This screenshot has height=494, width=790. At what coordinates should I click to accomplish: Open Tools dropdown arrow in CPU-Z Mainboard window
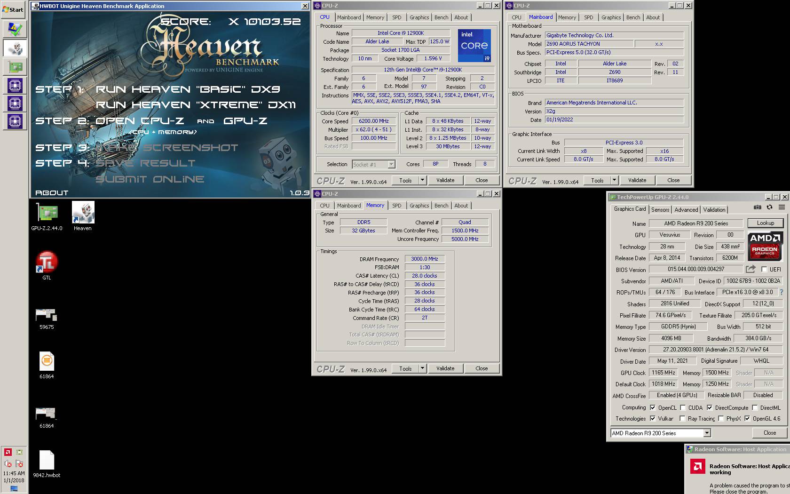(x=614, y=180)
